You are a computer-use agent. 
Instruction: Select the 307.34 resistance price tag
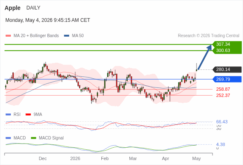pos(227,44)
